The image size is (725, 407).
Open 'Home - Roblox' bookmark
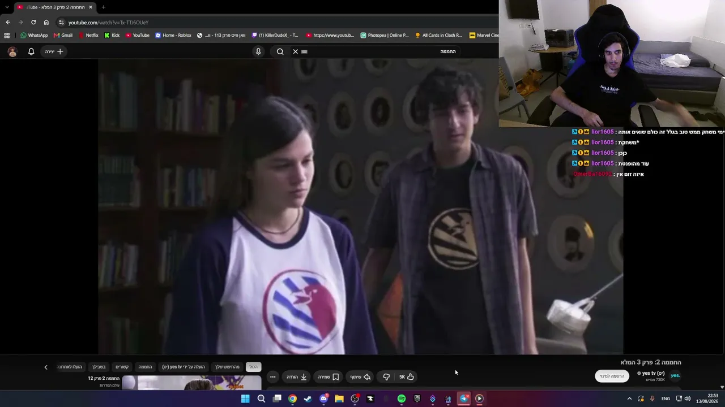click(x=173, y=35)
